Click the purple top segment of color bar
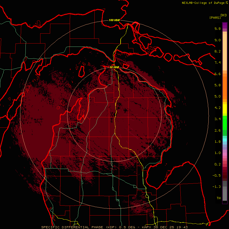The width and height of the screenshot is (229, 229). [225, 25]
